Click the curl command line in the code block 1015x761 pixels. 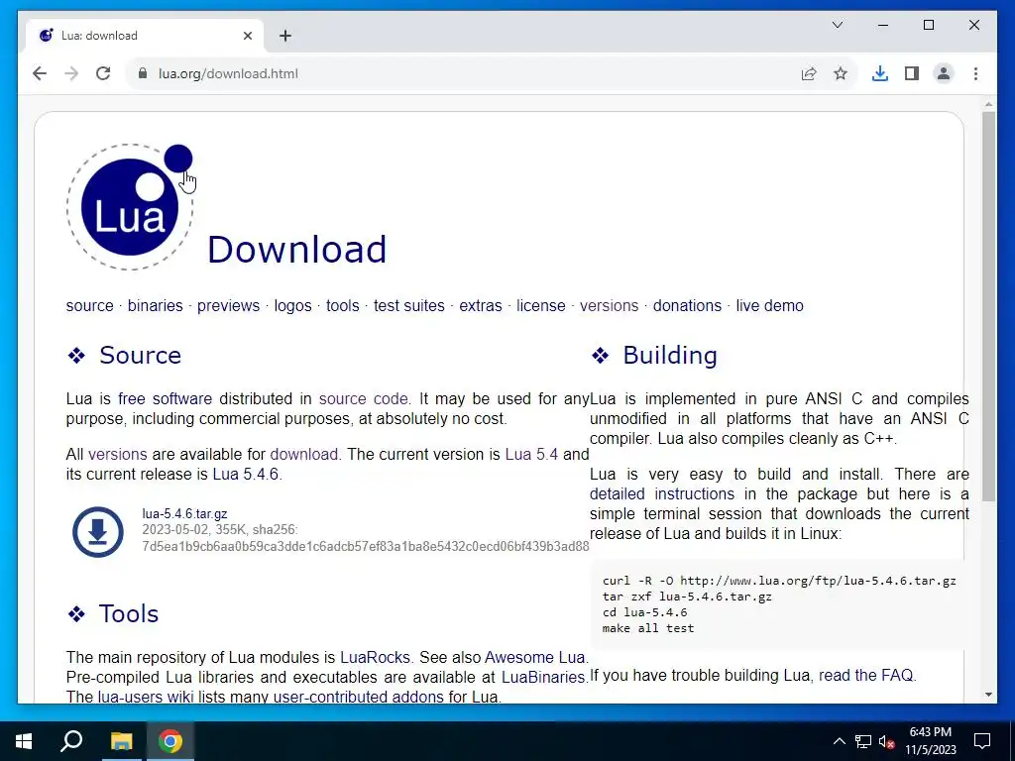click(x=779, y=581)
